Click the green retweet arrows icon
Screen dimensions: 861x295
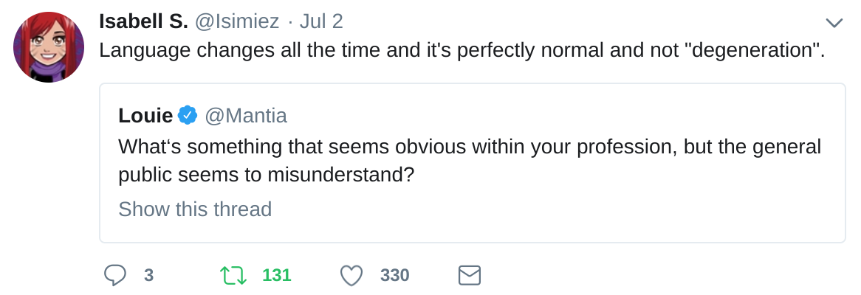[233, 276]
